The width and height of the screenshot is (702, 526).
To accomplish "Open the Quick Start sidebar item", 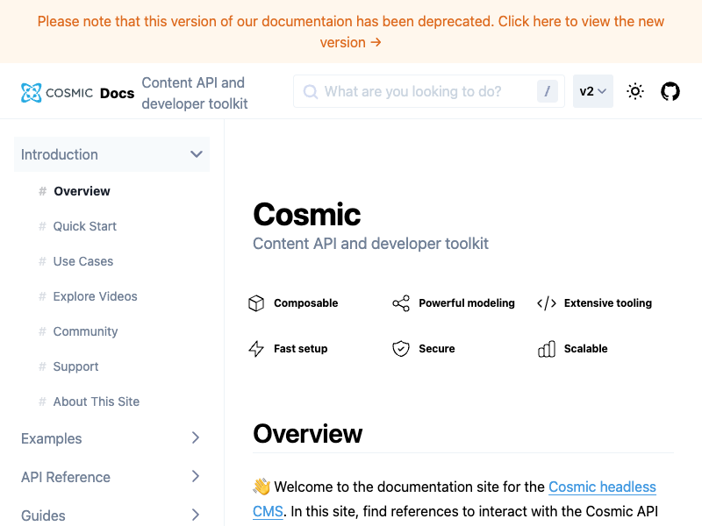I will tap(84, 226).
